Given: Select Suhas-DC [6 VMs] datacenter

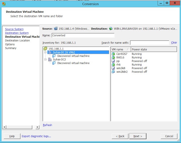Looking at the screenshot, I should 64,52.
